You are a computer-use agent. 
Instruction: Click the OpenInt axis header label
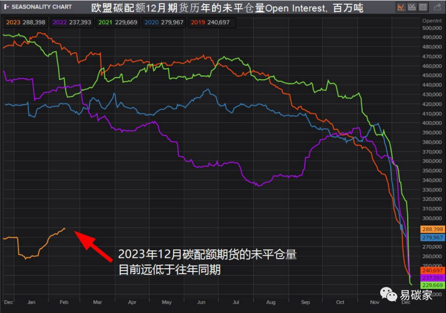432,21
